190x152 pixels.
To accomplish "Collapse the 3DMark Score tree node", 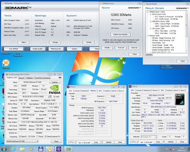I will (148, 12).
